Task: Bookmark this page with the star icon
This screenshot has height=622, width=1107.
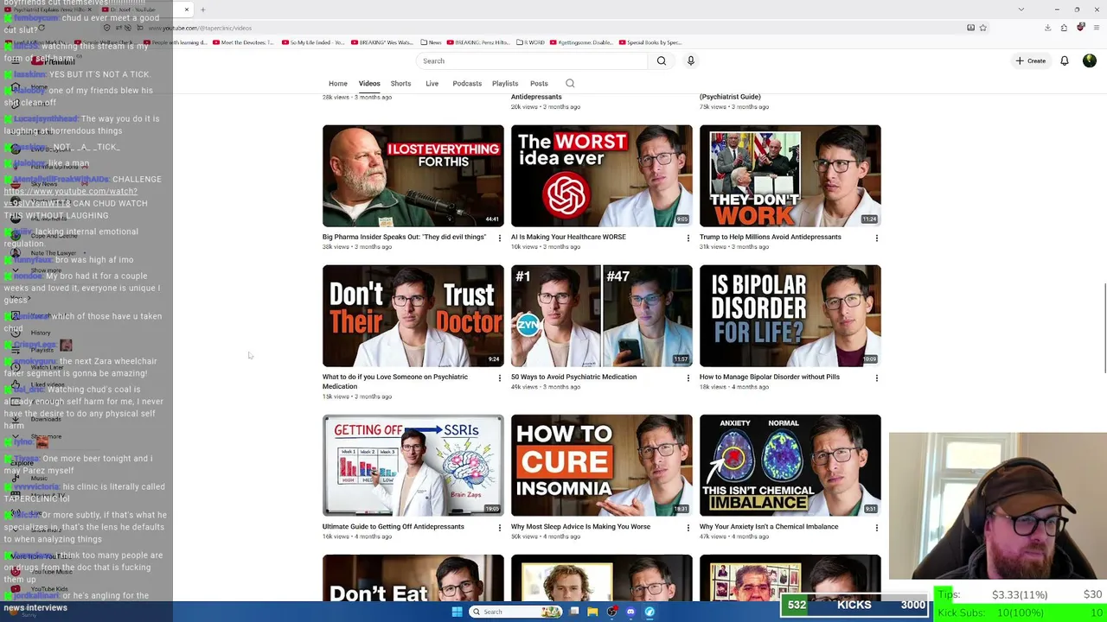Action: click(983, 28)
